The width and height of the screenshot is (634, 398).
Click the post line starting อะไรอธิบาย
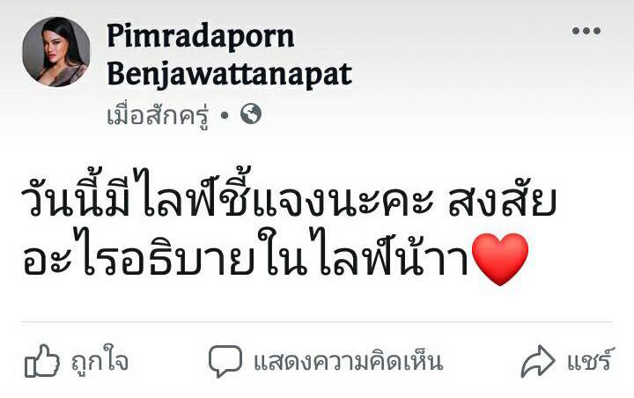point(275,256)
